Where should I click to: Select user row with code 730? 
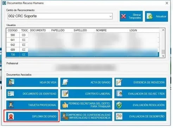pos(83,55)
